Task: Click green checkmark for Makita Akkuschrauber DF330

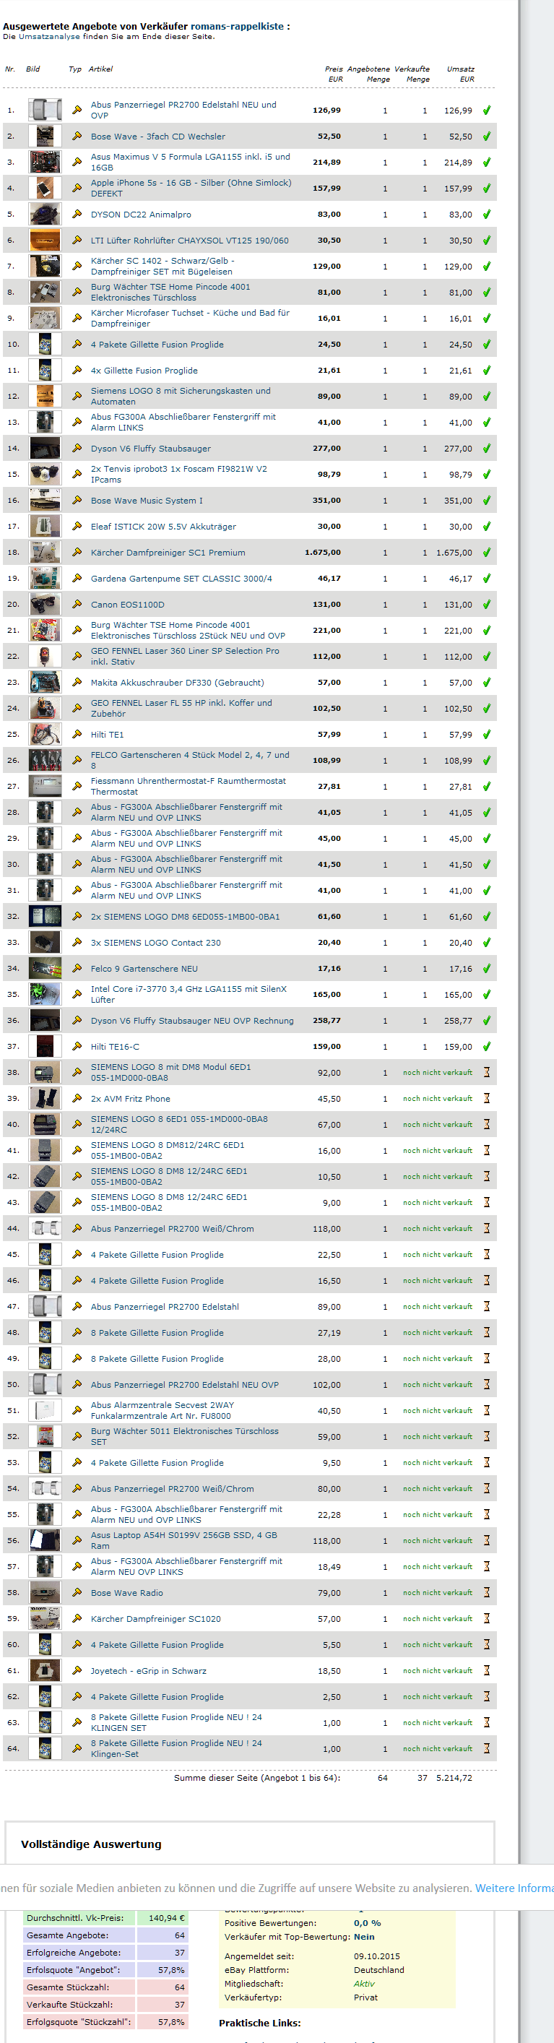Action: [x=487, y=682]
